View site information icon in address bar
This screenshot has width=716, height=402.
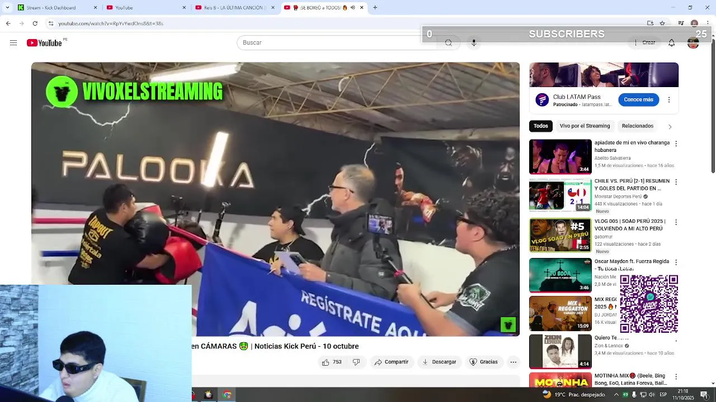point(51,23)
